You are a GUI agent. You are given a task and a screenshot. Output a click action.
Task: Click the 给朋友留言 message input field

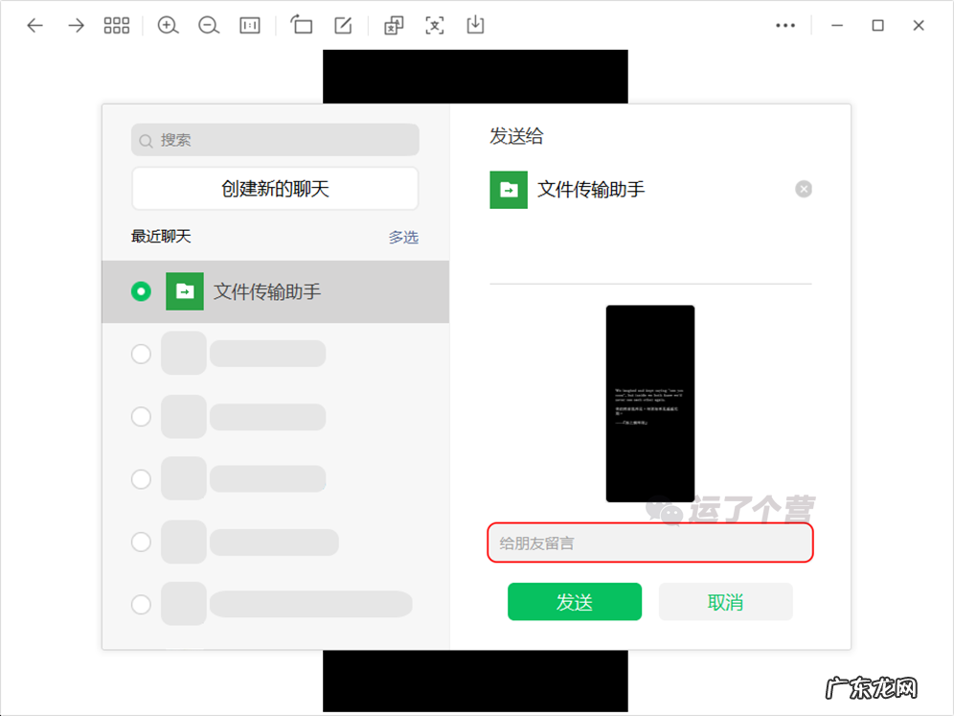(x=650, y=543)
